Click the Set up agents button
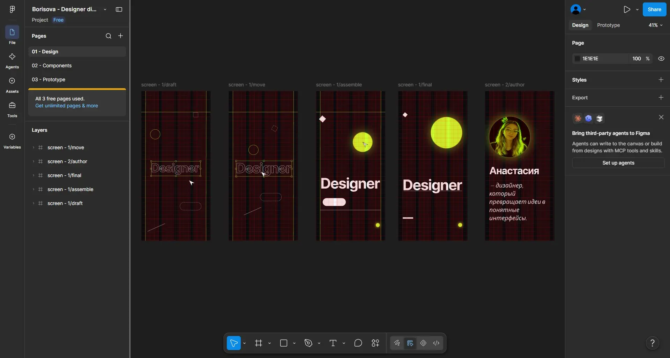The height and width of the screenshot is (358, 670). point(618,163)
